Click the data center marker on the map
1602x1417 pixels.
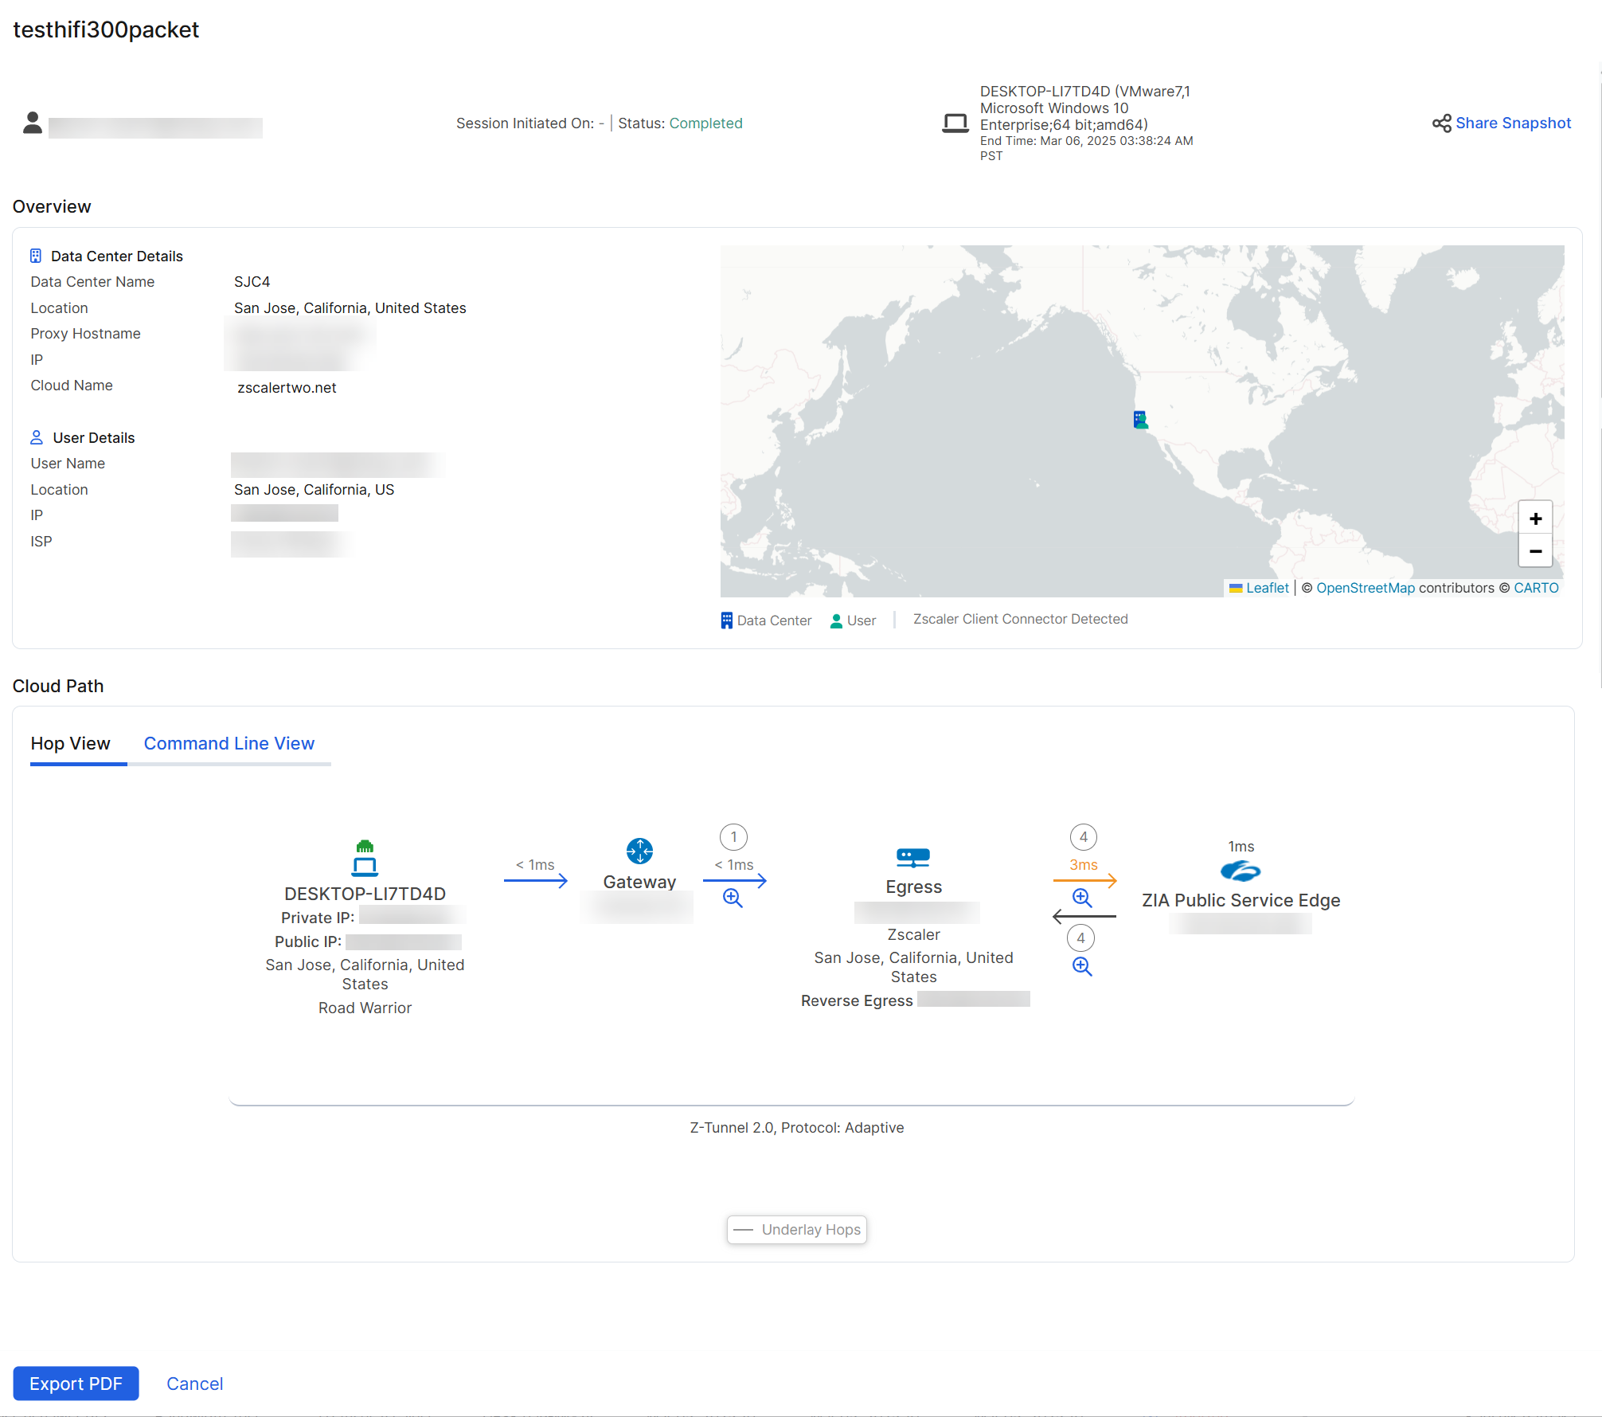click(x=1139, y=418)
